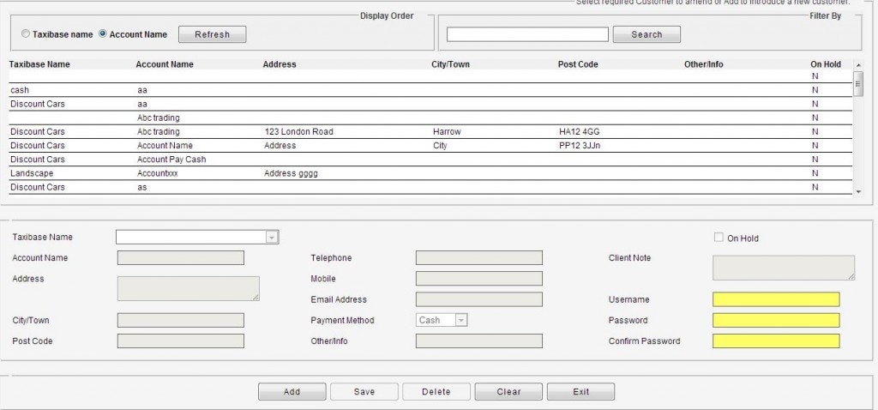Image resolution: width=878 pixels, height=410 pixels.
Task: Select the cash taxibase row
Action: pos(430,90)
